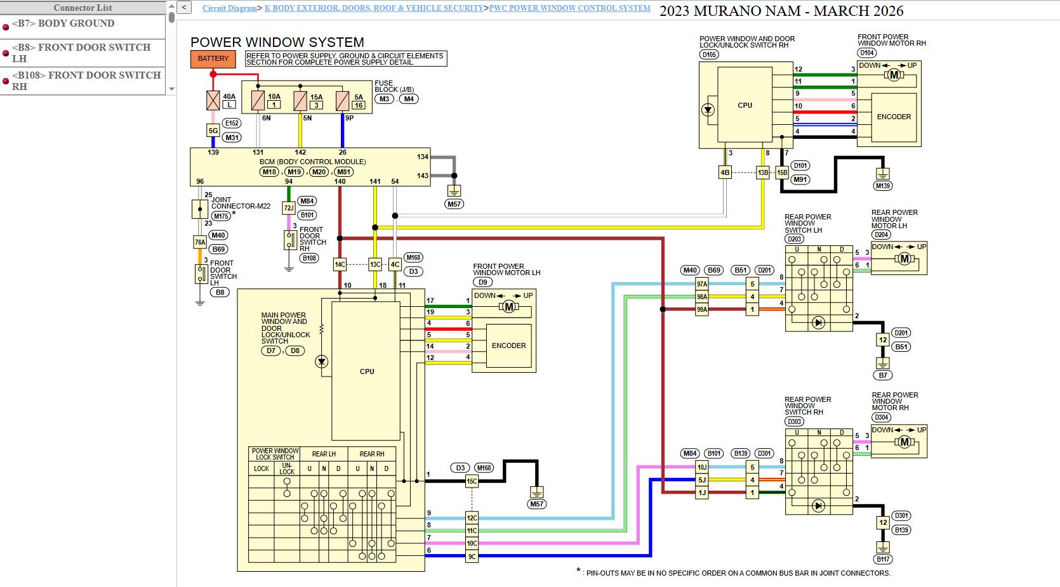Screen dimensions: 1060x587
Task: Collapse the connector panel with the < button
Action: point(183,8)
